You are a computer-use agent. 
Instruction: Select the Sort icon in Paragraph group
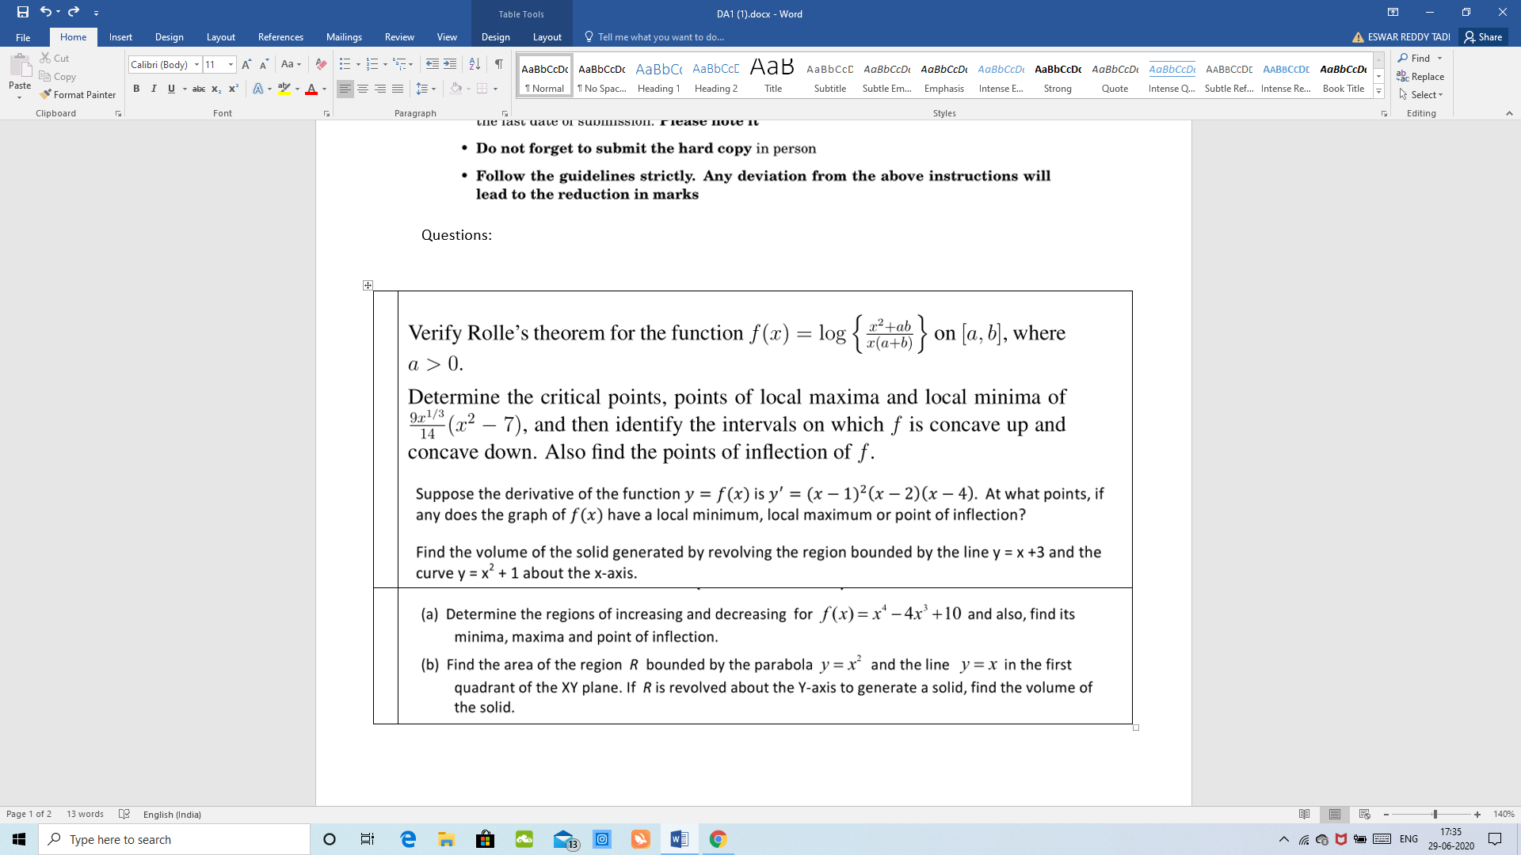(x=474, y=64)
